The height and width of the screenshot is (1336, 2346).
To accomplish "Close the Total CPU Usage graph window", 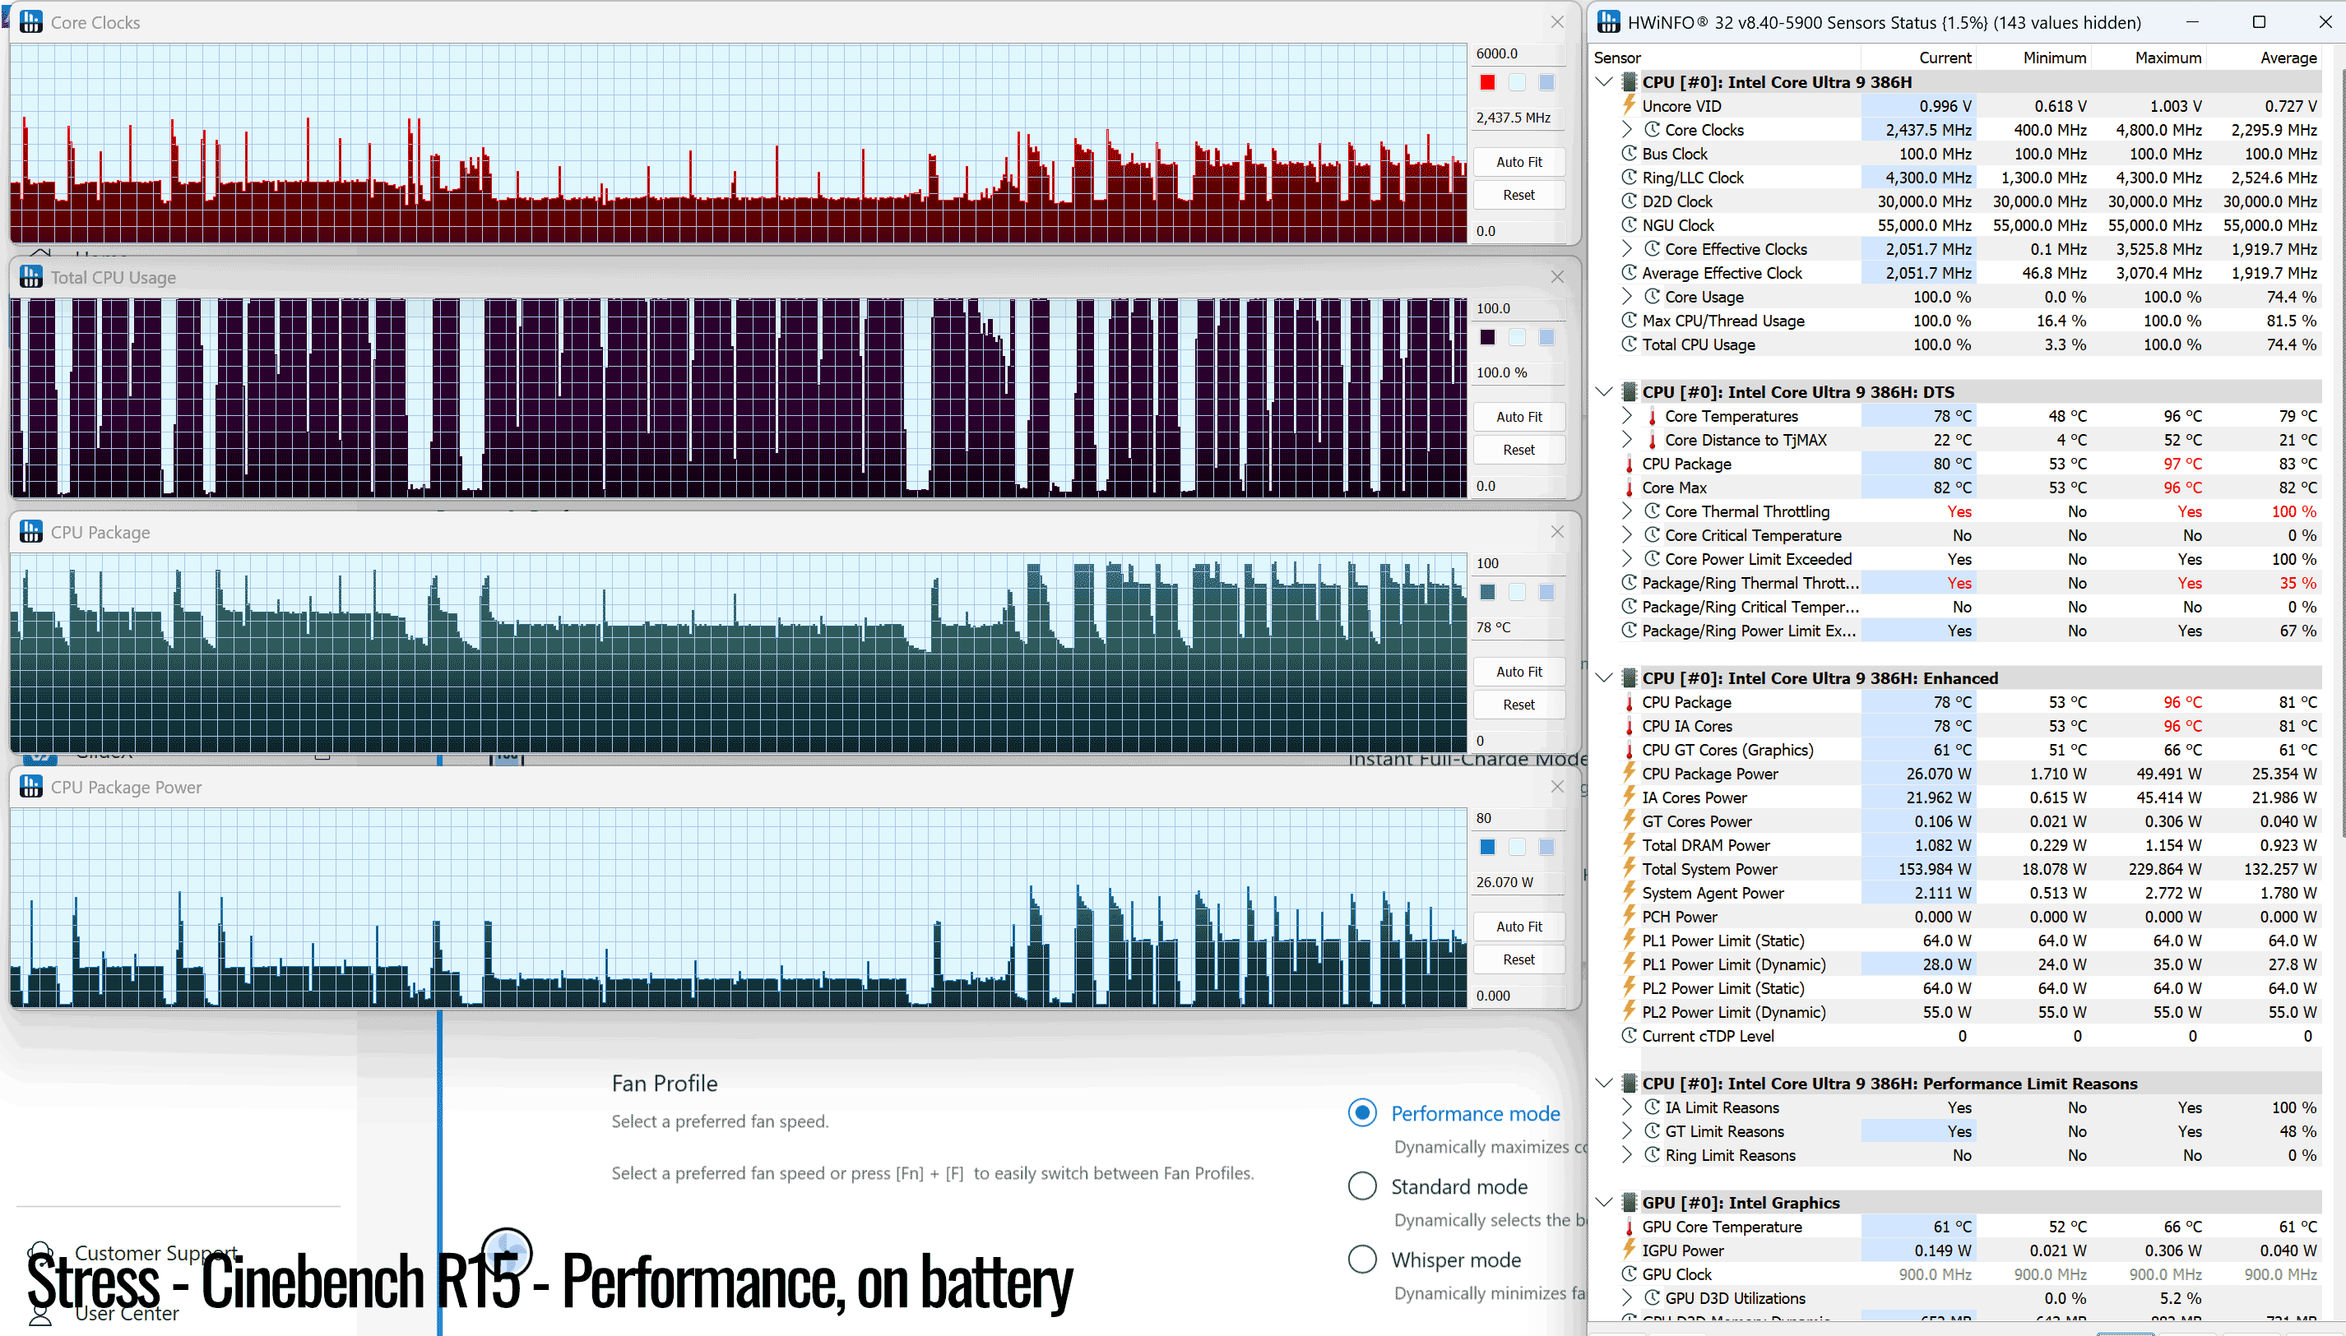I will (x=1558, y=276).
